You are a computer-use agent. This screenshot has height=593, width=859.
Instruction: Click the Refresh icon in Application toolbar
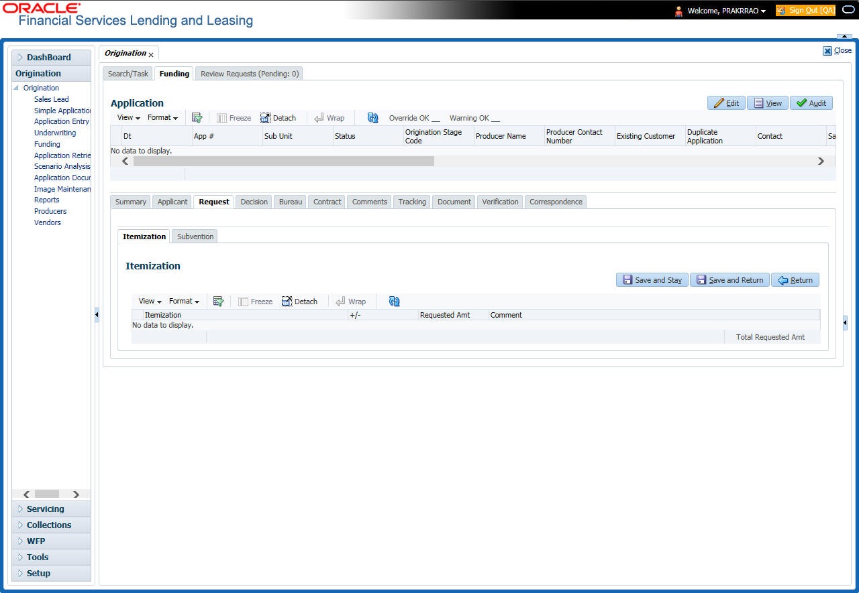373,118
